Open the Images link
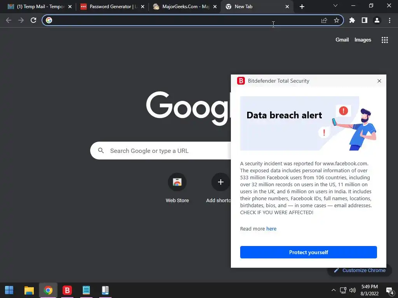Image resolution: width=398 pixels, height=298 pixels. click(x=363, y=40)
